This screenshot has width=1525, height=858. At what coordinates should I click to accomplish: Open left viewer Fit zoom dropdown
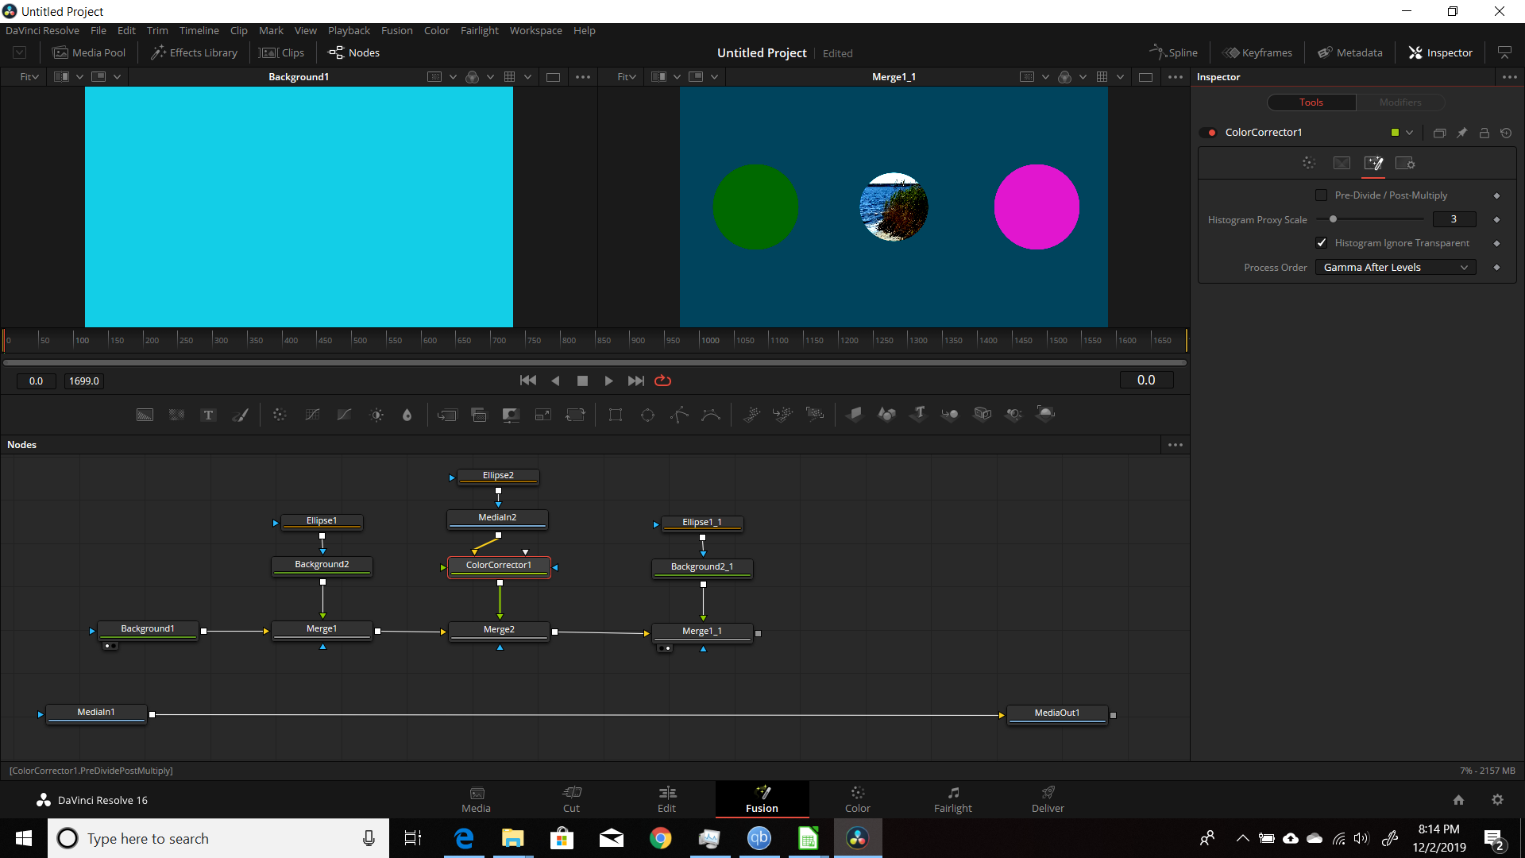click(x=29, y=77)
